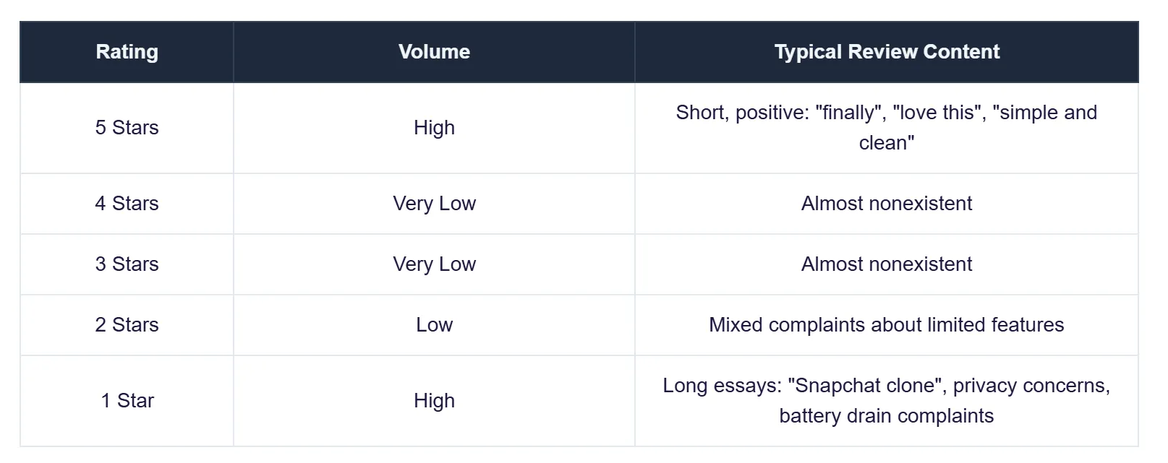1168x463 pixels.
Task: Select the 3 Stars rating cell
Action: [127, 264]
